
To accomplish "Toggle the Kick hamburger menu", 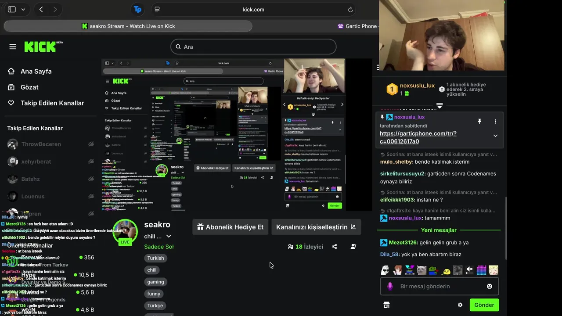I will (13, 47).
